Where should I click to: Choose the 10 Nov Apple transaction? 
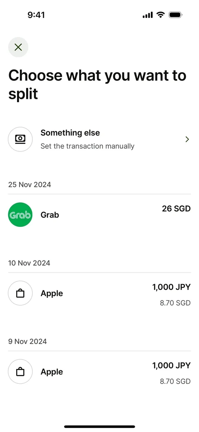pyautogui.click(x=99, y=293)
